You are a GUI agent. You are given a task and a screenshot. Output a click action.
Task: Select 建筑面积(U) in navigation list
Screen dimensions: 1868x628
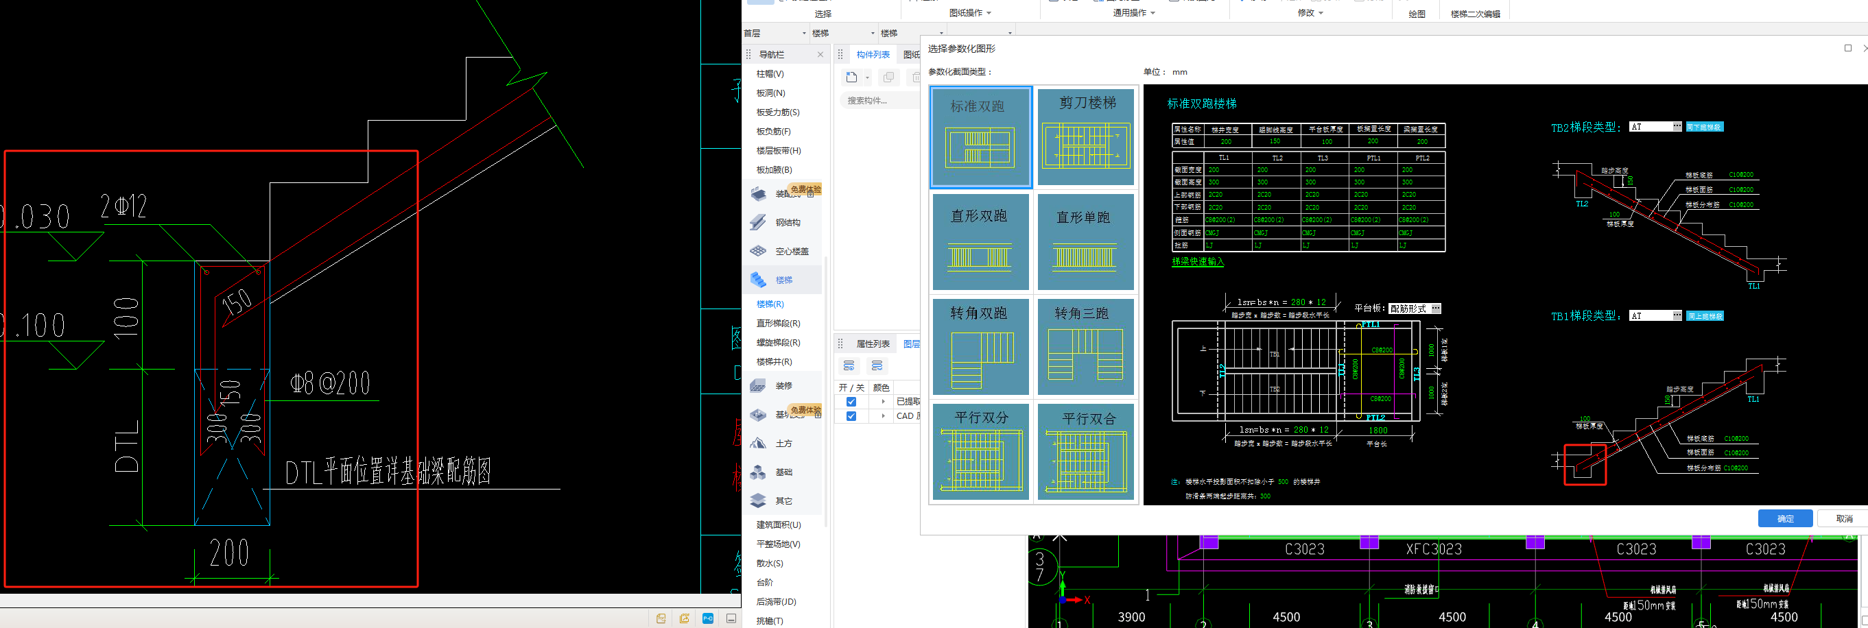click(778, 524)
